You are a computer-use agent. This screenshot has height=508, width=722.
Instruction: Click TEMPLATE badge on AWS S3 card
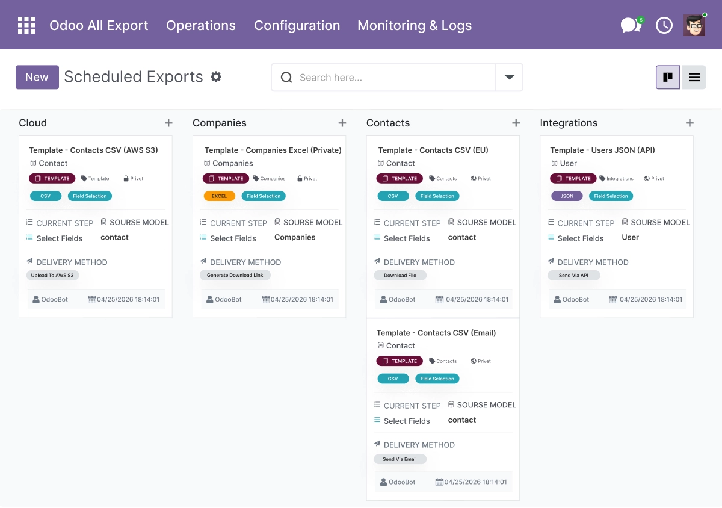point(52,179)
